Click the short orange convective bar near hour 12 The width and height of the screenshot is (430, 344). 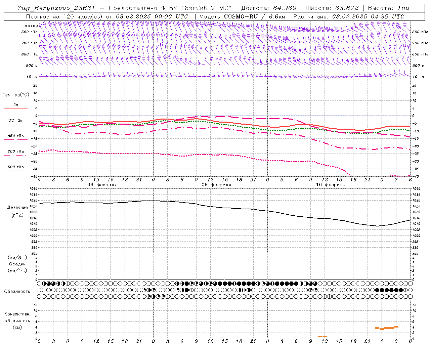tap(322, 337)
